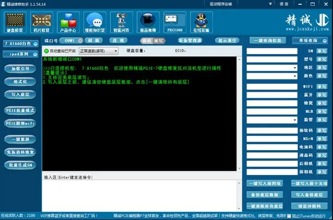The image size is (333, 220).
Task: Expand the 单项查询 dropdown
Action: point(310,40)
